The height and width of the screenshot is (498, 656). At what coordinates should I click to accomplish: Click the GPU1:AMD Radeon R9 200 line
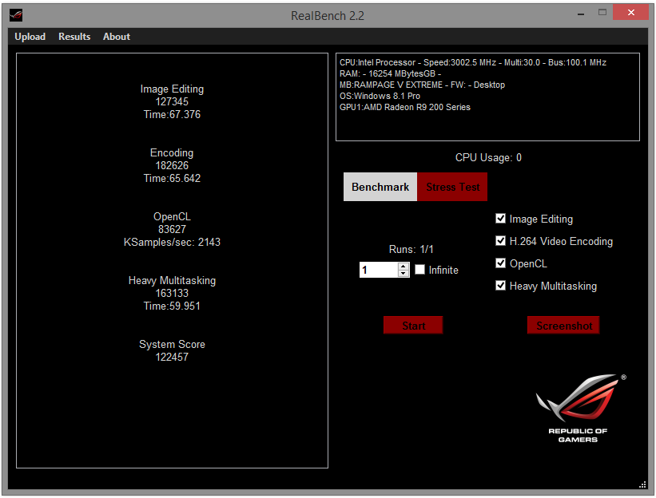point(404,108)
